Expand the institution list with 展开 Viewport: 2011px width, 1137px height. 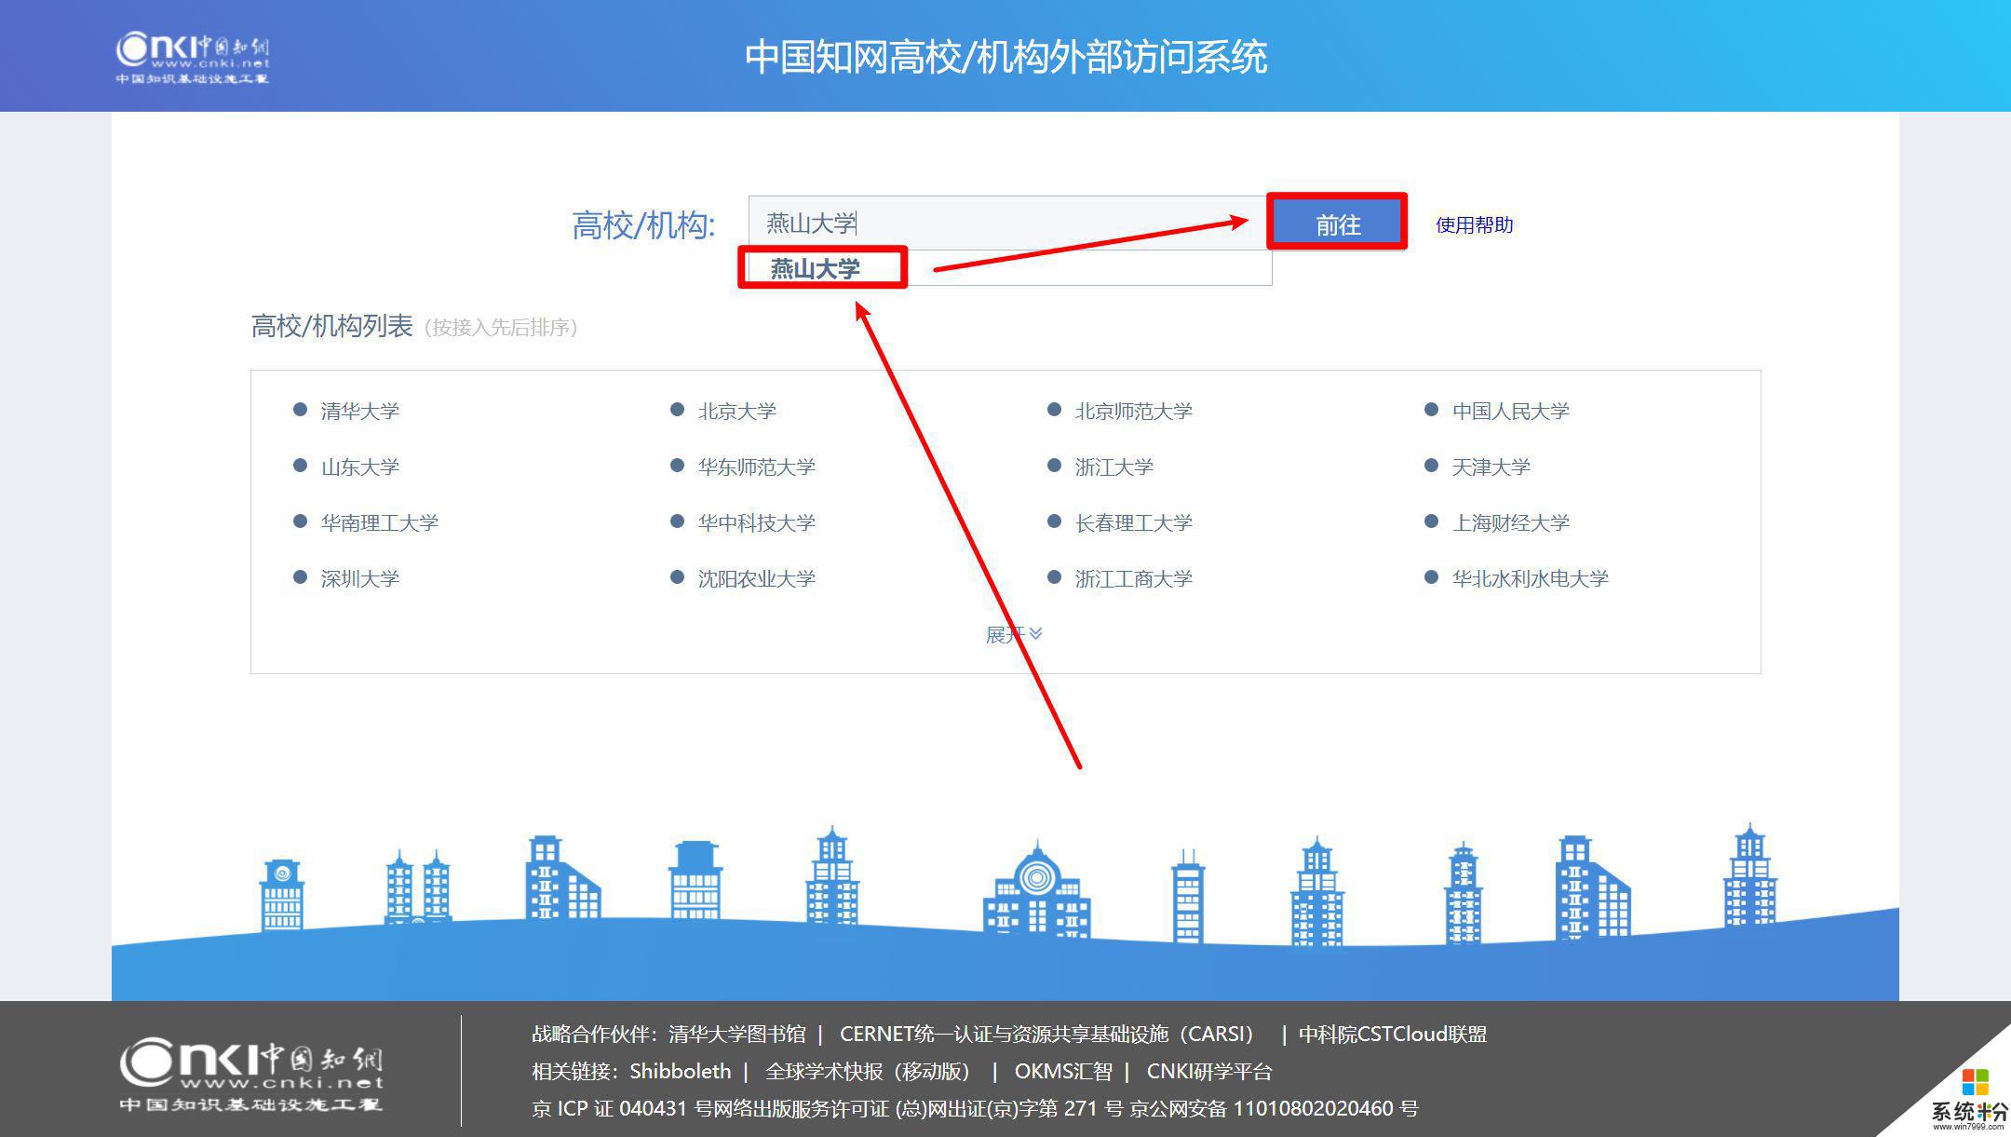[x=1014, y=634]
